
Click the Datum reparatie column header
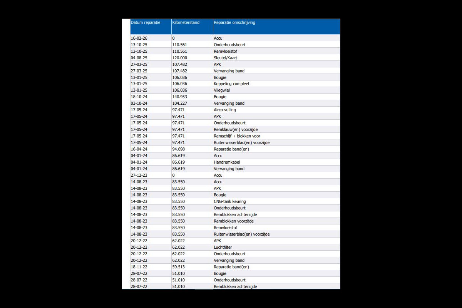[146, 23]
